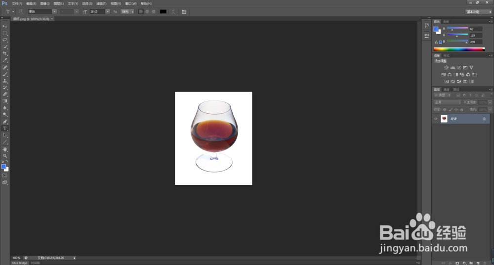Center align text
494x265 pixels.
coord(147,12)
